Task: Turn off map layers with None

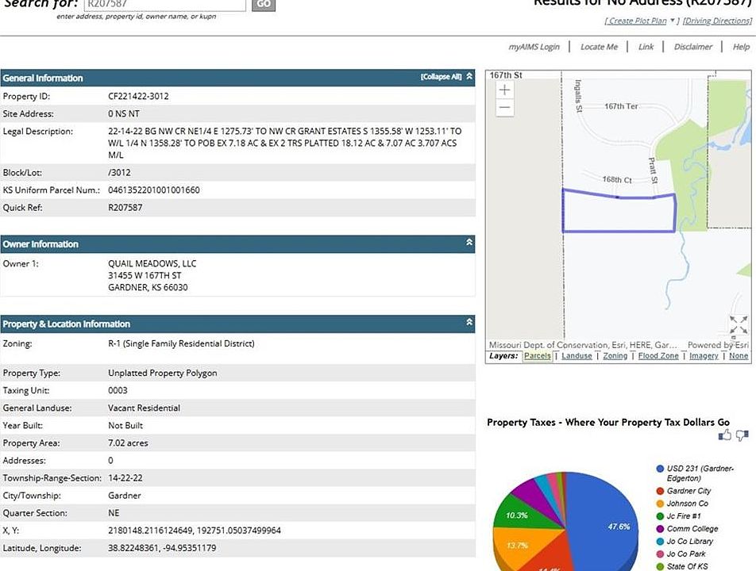Action: tap(739, 356)
